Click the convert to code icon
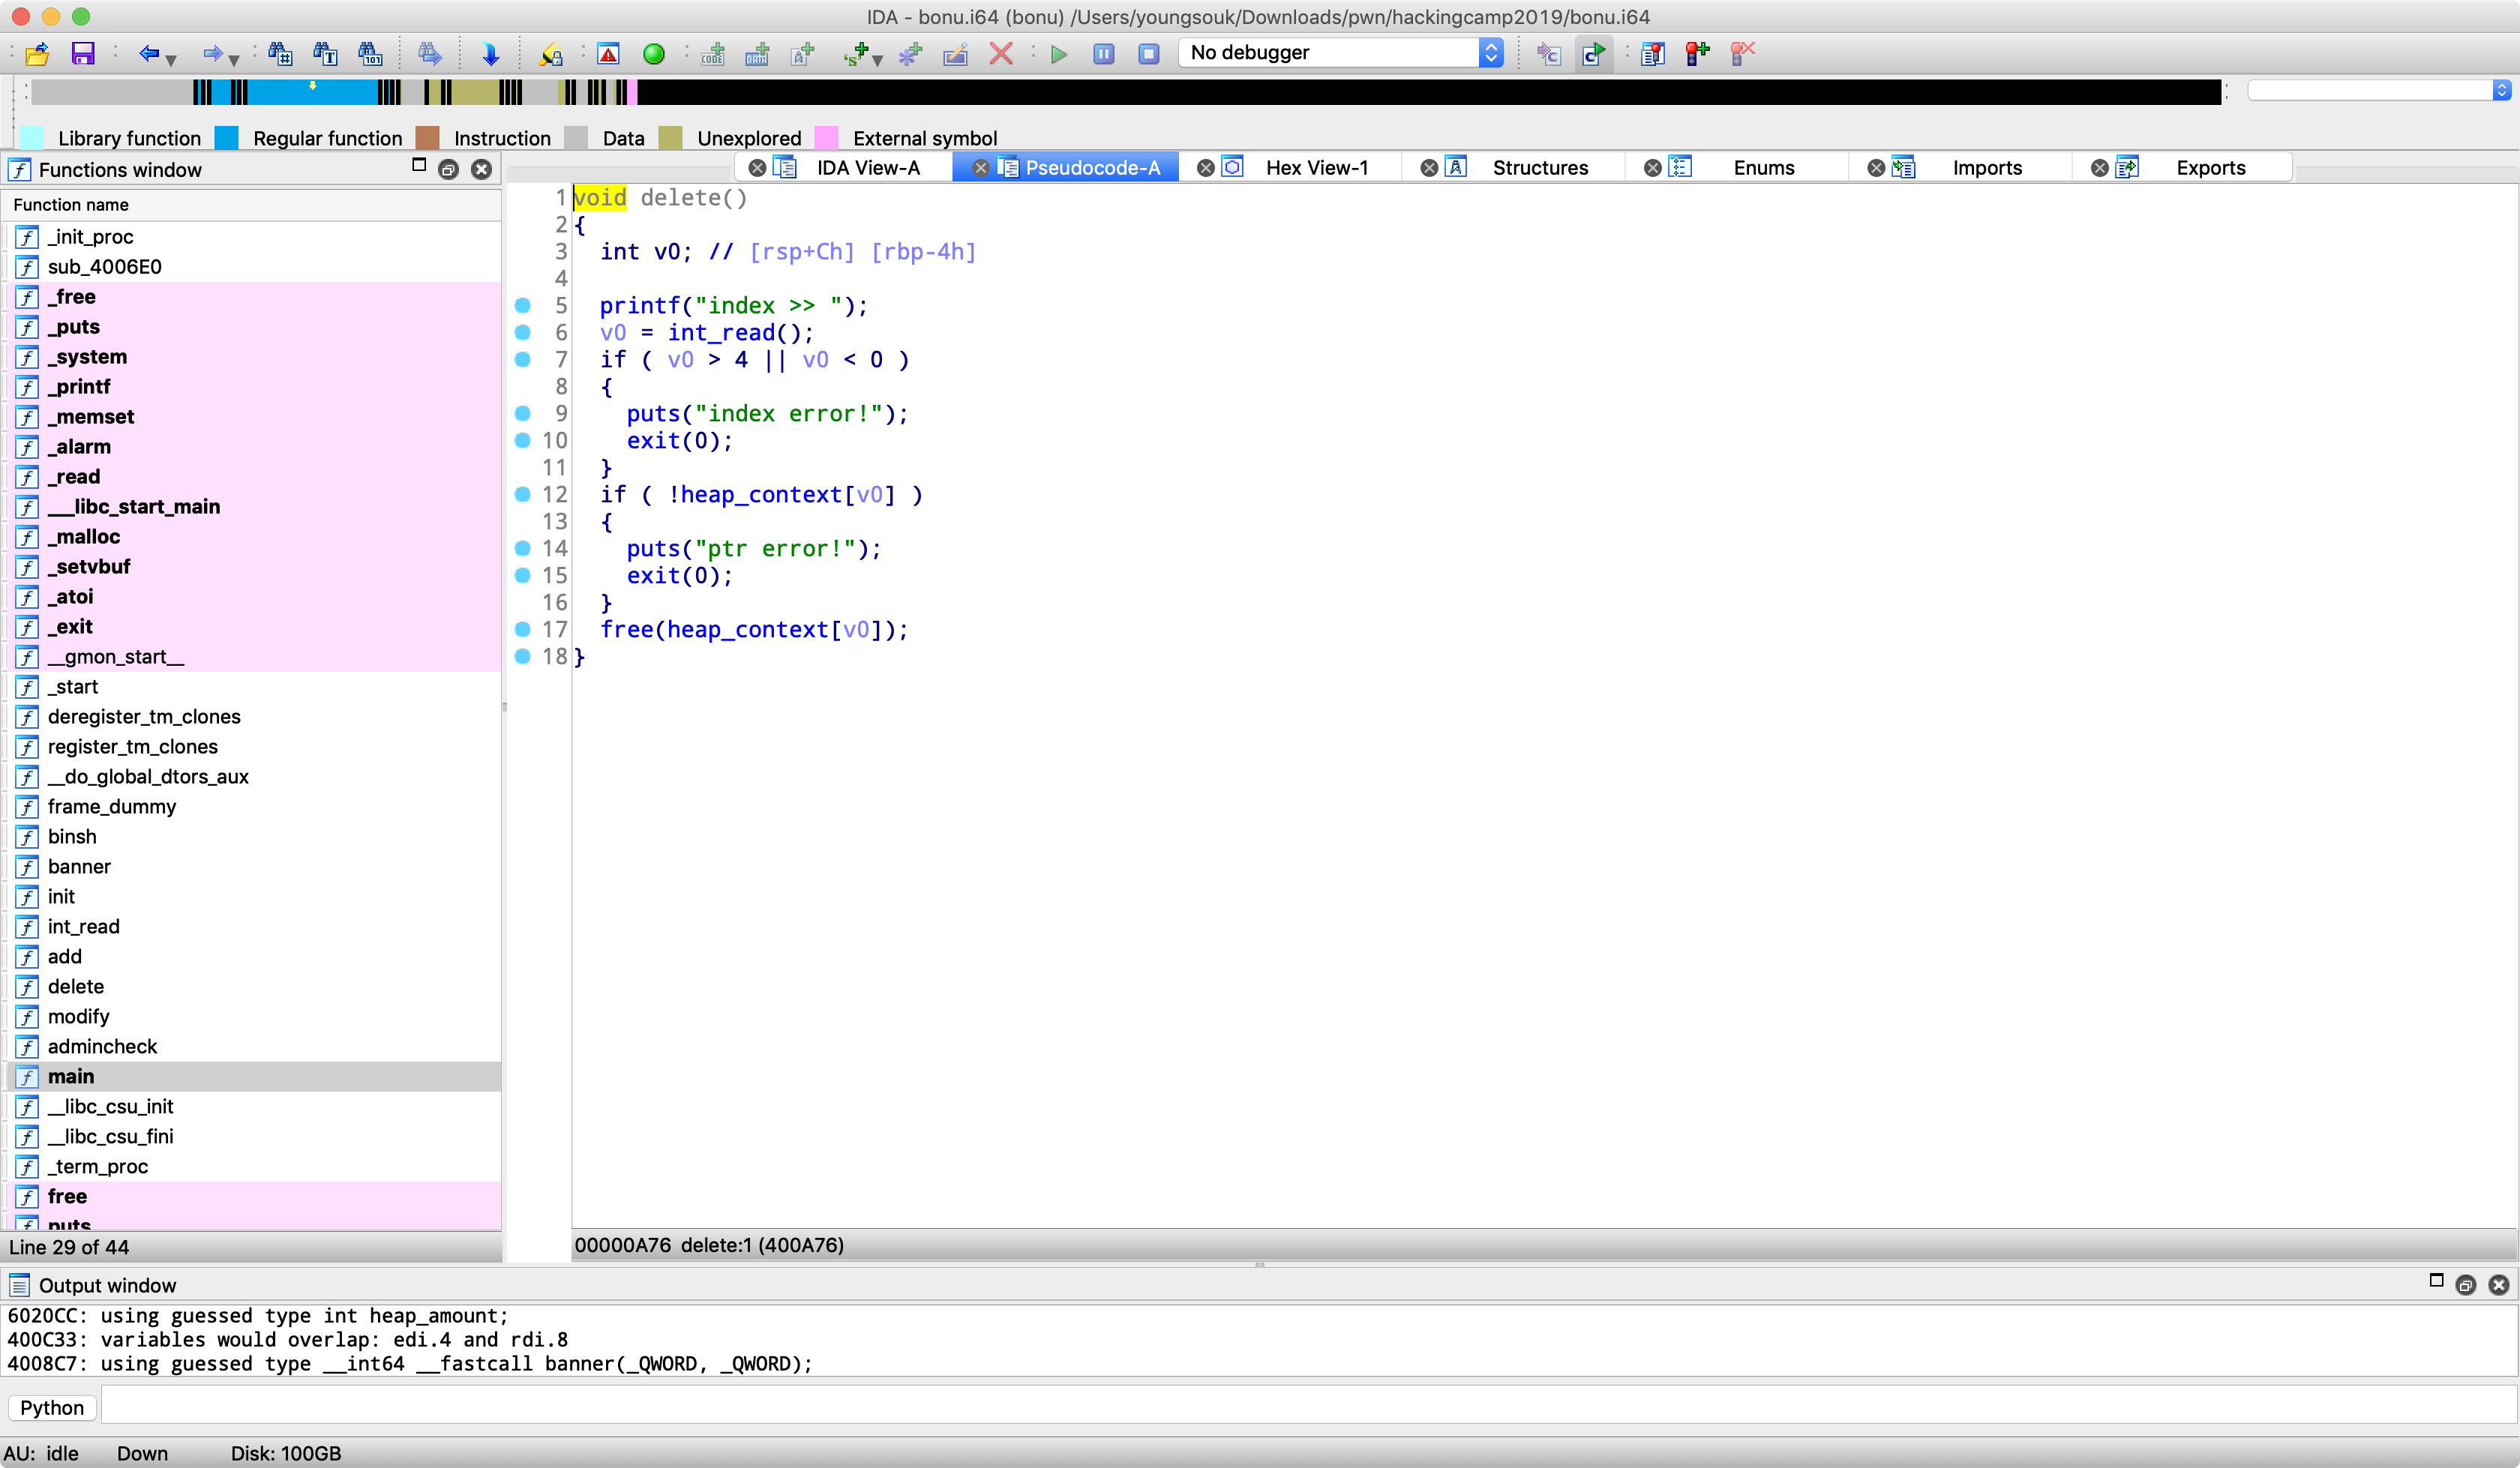 pos(712,53)
